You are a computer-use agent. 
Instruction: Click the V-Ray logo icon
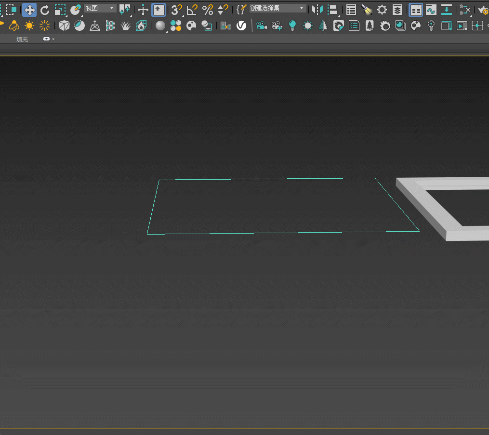click(x=241, y=26)
